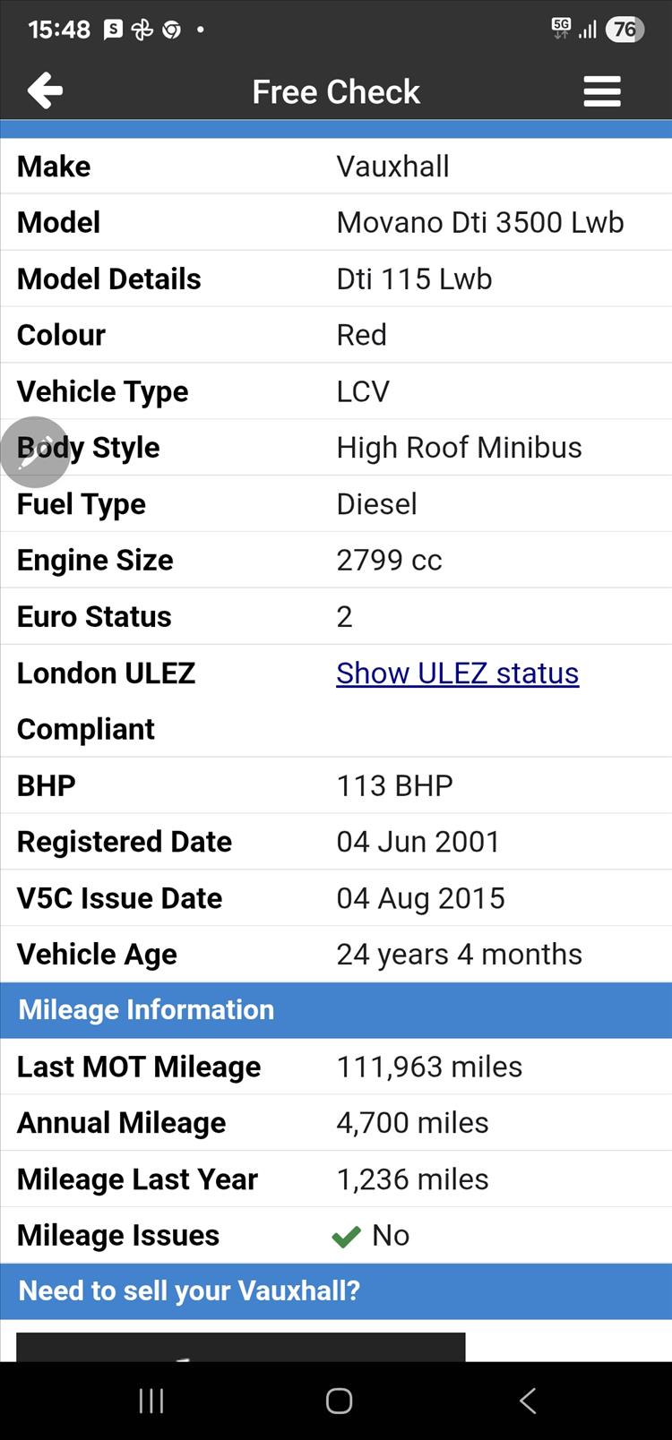Open Android recent apps button
Image resolution: width=672 pixels, height=1440 pixels.
(x=151, y=1401)
